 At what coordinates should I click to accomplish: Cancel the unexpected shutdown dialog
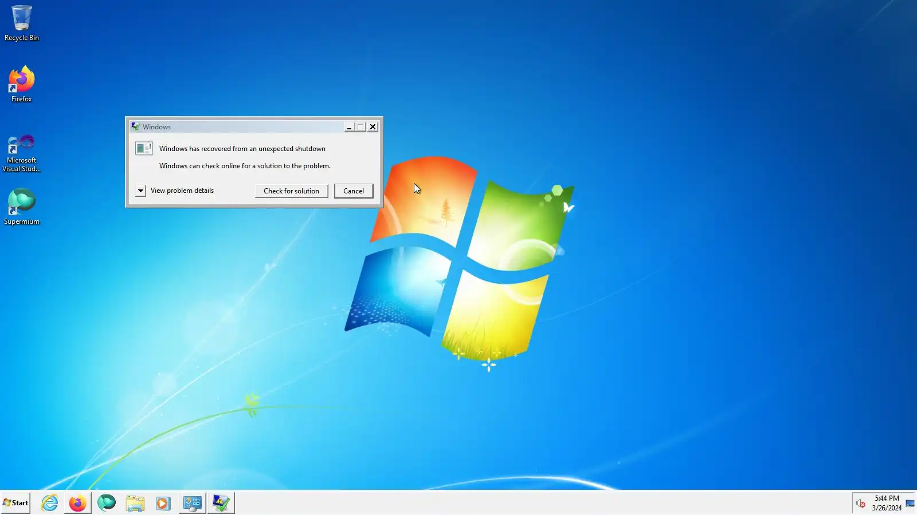pyautogui.click(x=354, y=191)
